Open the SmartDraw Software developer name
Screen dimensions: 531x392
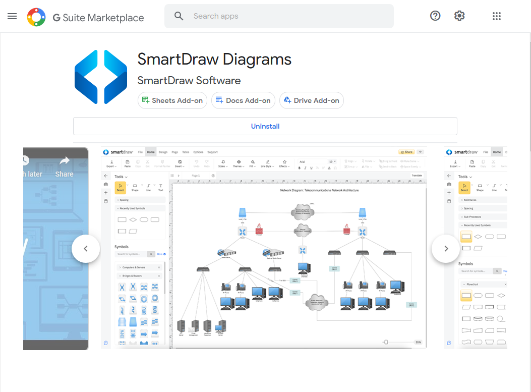[x=189, y=81]
